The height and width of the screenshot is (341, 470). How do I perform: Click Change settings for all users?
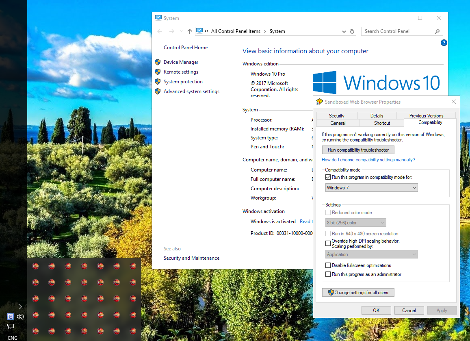(358, 292)
